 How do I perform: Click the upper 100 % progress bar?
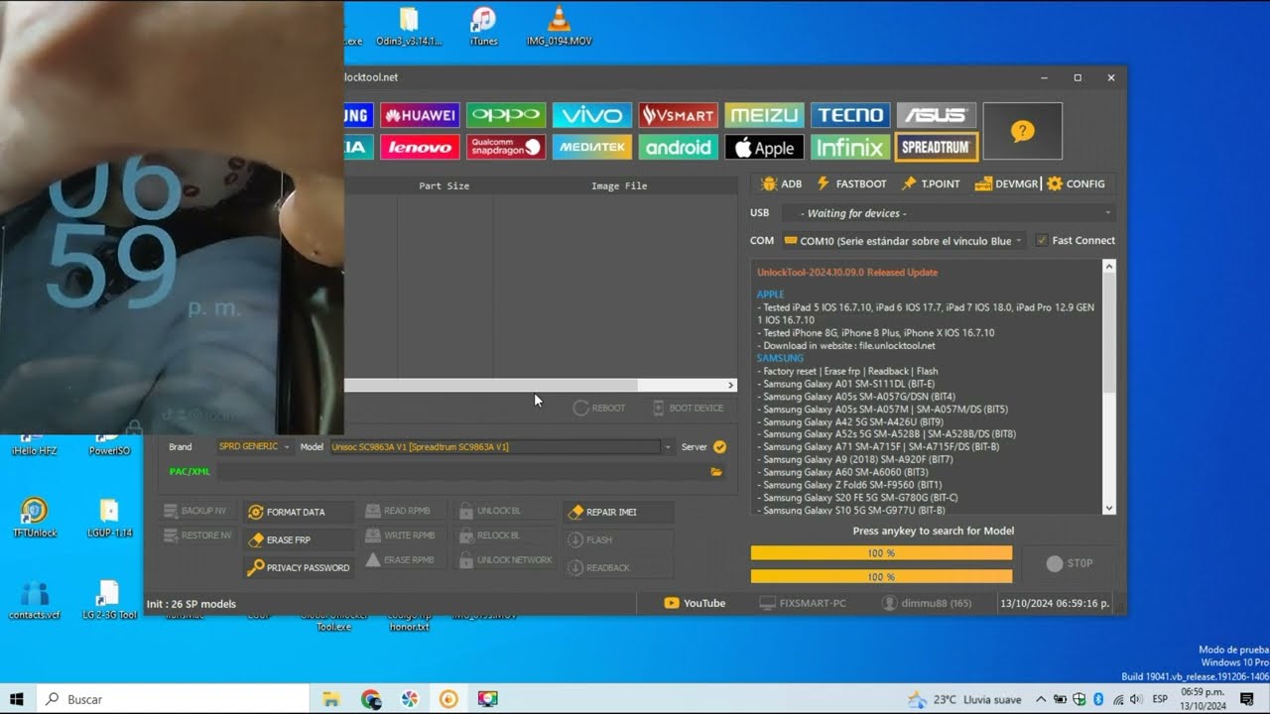881,553
